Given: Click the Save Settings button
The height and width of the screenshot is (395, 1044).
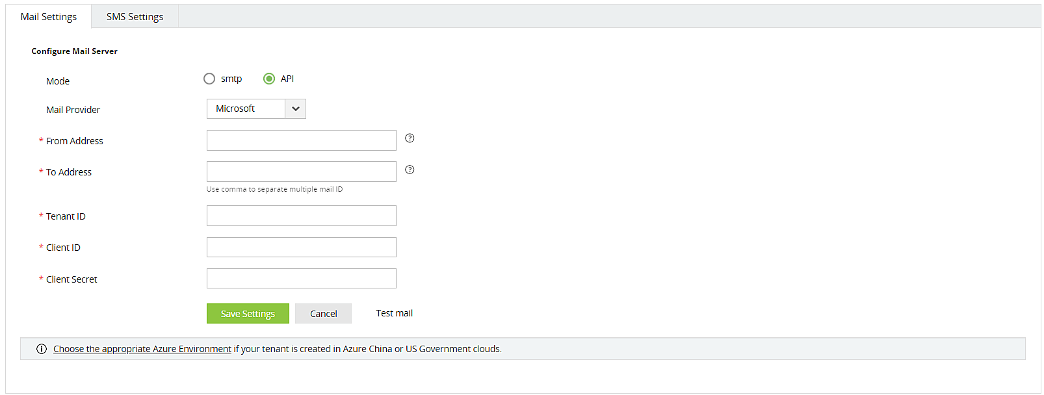Looking at the screenshot, I should pyautogui.click(x=248, y=313).
